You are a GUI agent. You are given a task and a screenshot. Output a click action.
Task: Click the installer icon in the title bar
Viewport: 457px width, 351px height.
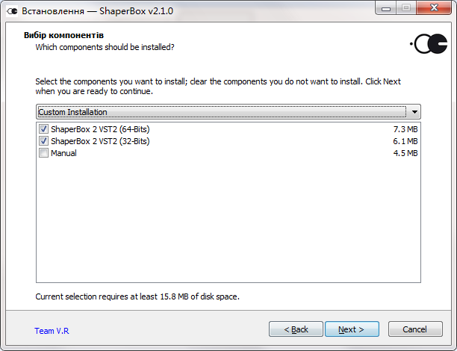12,11
